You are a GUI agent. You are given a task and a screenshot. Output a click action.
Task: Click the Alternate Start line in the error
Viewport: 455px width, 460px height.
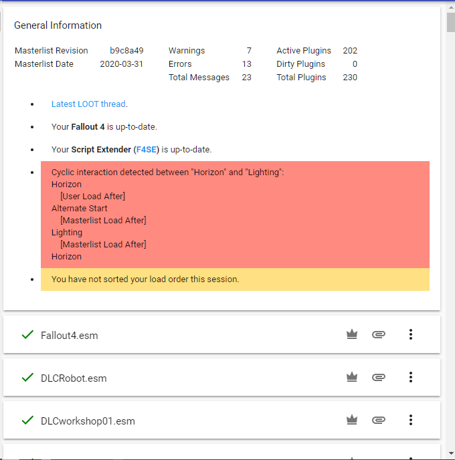point(79,209)
